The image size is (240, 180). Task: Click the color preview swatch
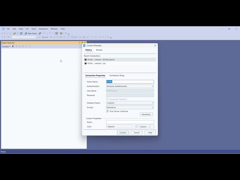tap(152, 127)
